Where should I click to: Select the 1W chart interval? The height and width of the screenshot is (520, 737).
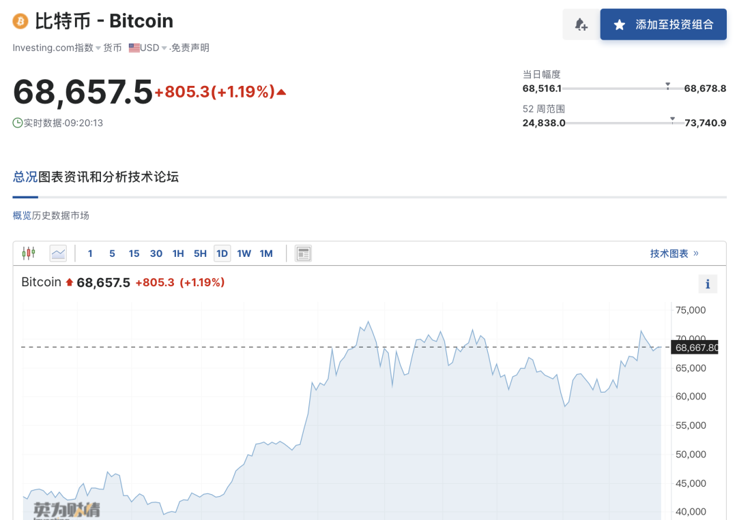tap(244, 254)
